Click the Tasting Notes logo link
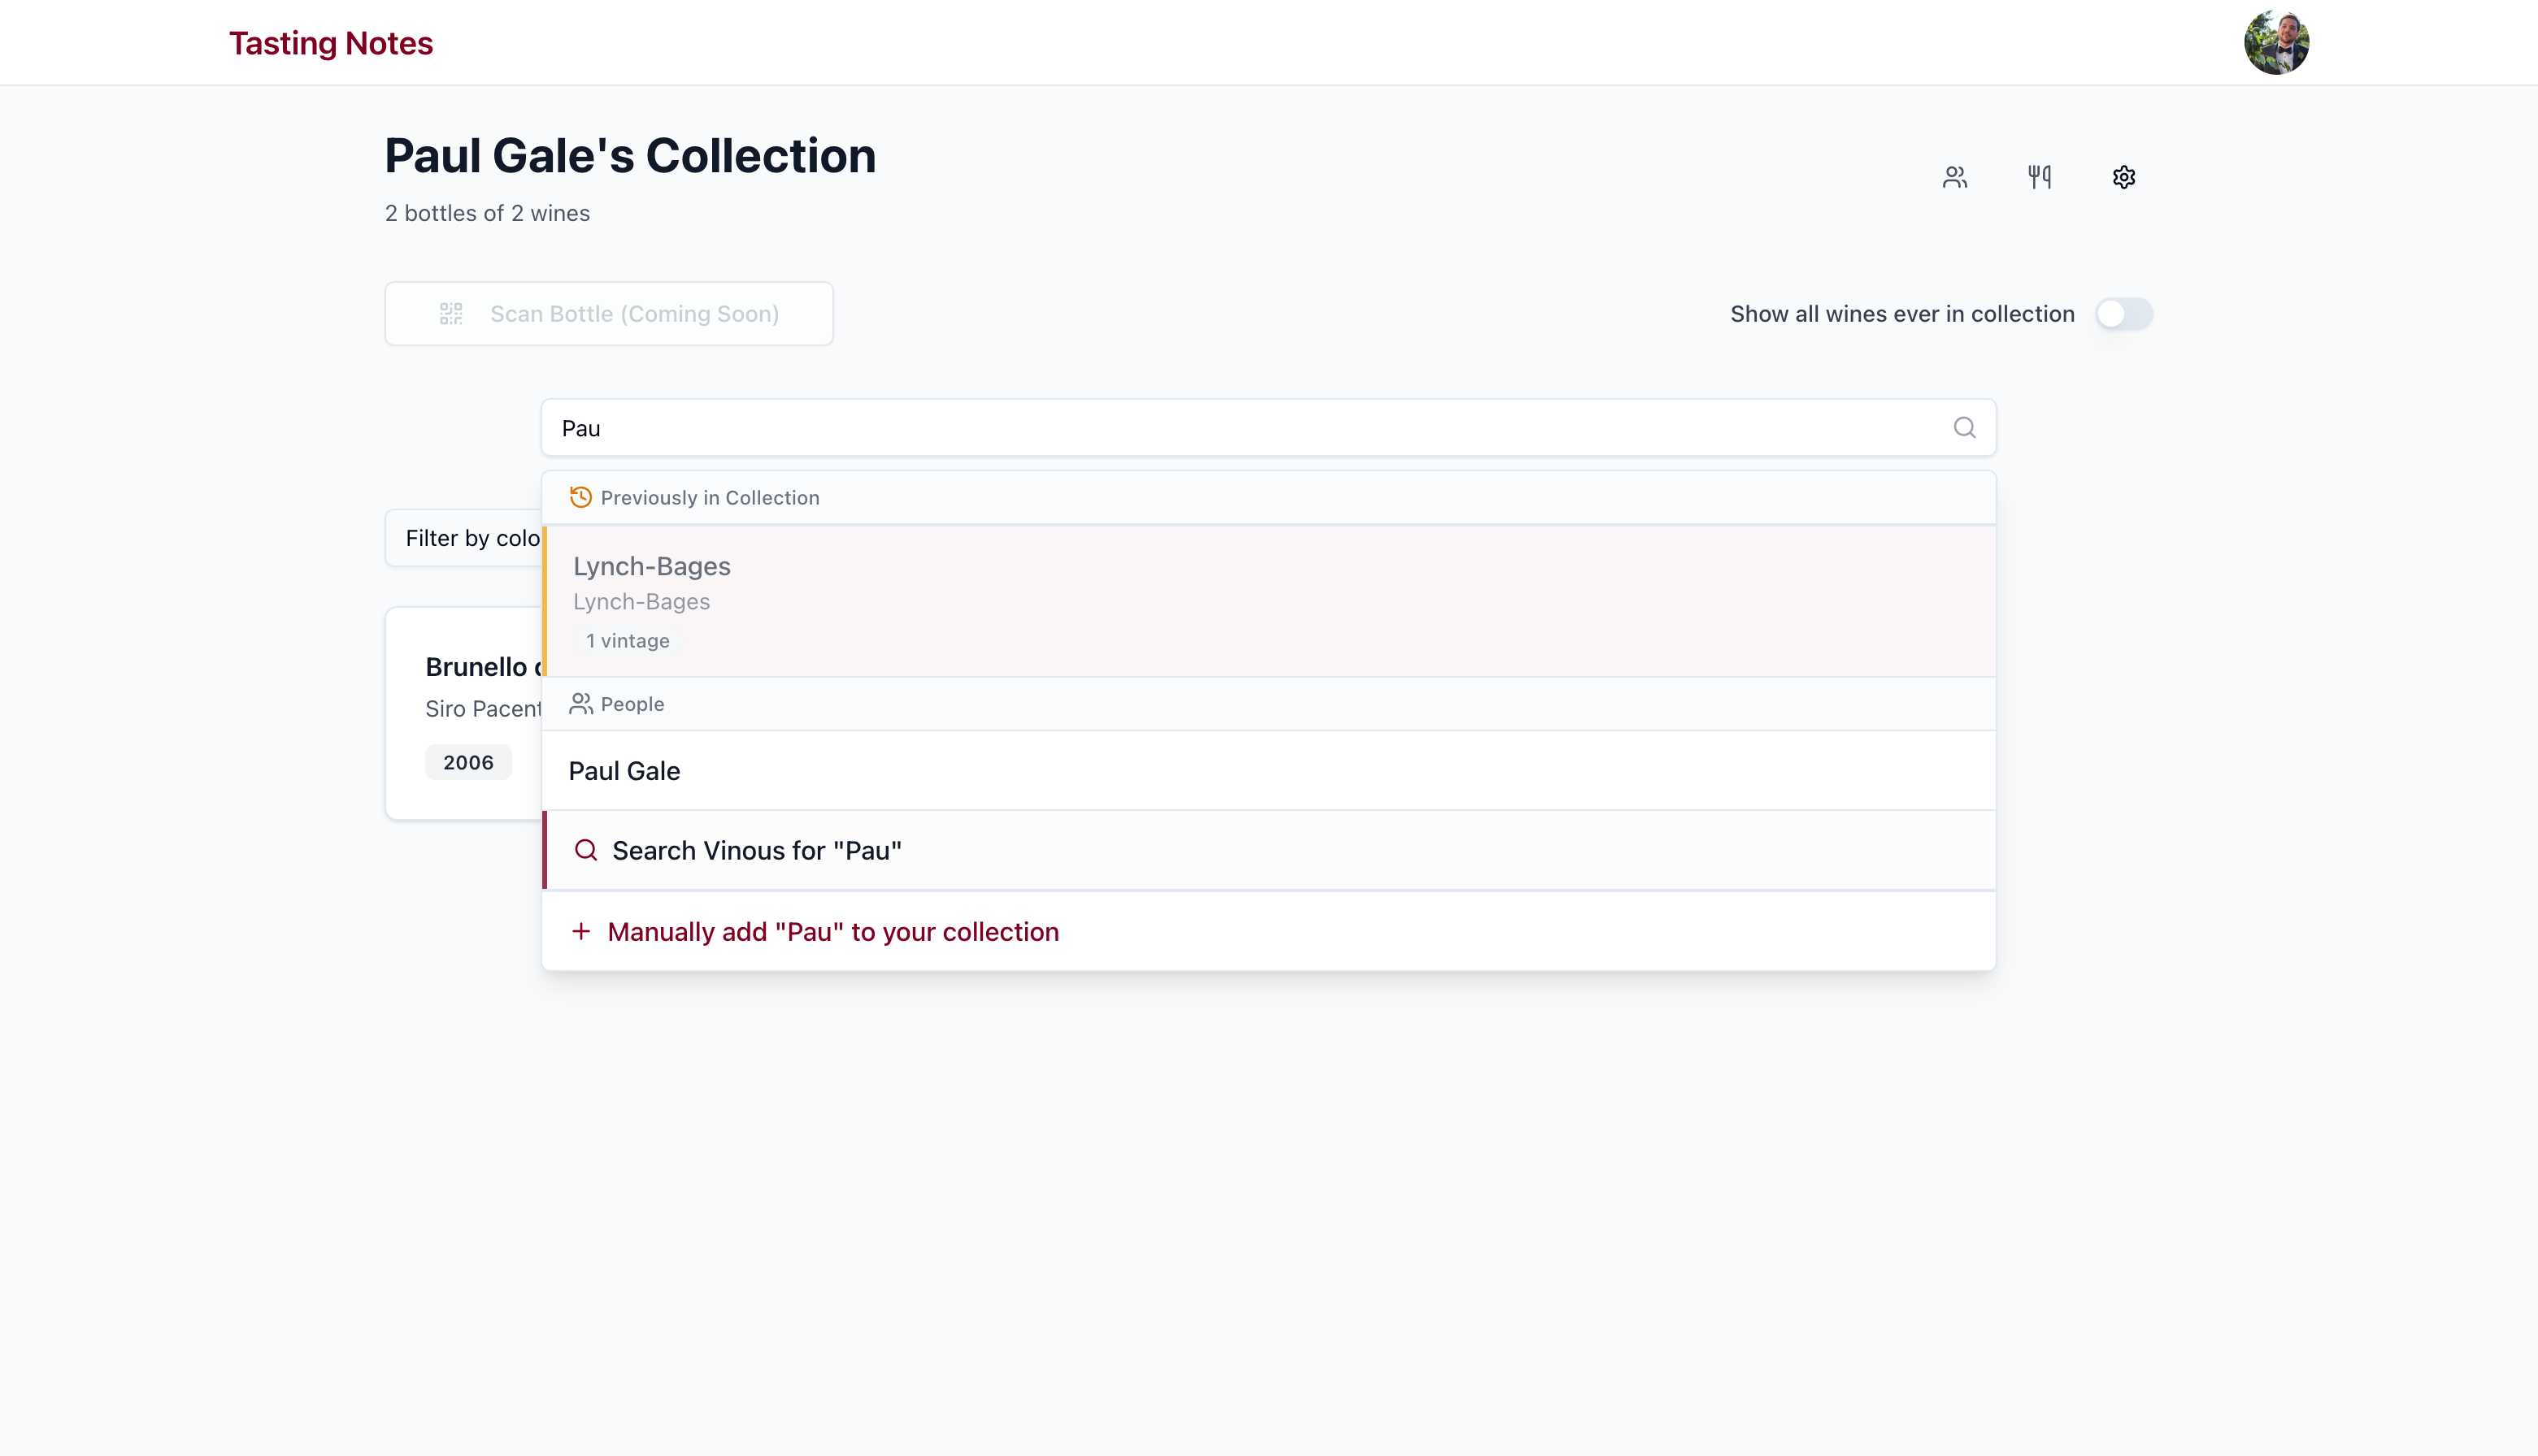 (x=331, y=43)
